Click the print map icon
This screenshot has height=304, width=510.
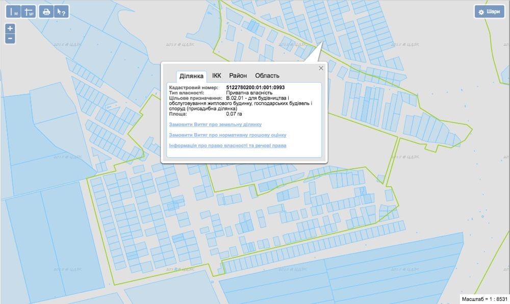pos(46,12)
